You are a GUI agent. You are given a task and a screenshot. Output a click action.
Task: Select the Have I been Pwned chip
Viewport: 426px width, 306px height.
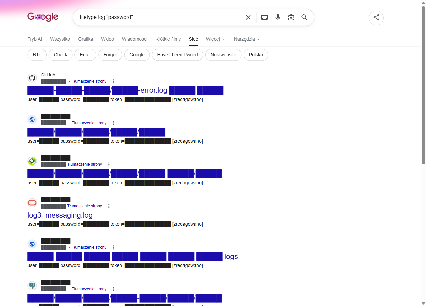[x=177, y=55]
